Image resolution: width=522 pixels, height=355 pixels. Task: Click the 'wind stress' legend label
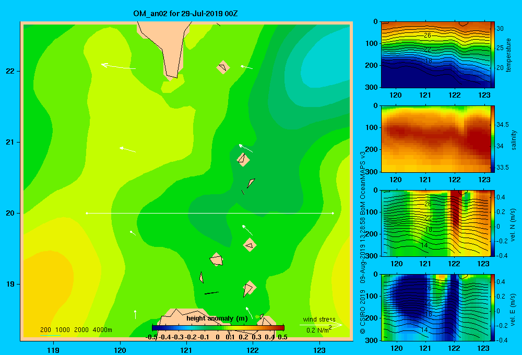(x=319, y=319)
